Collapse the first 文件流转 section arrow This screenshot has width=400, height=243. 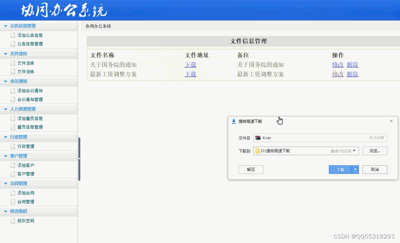pos(6,54)
